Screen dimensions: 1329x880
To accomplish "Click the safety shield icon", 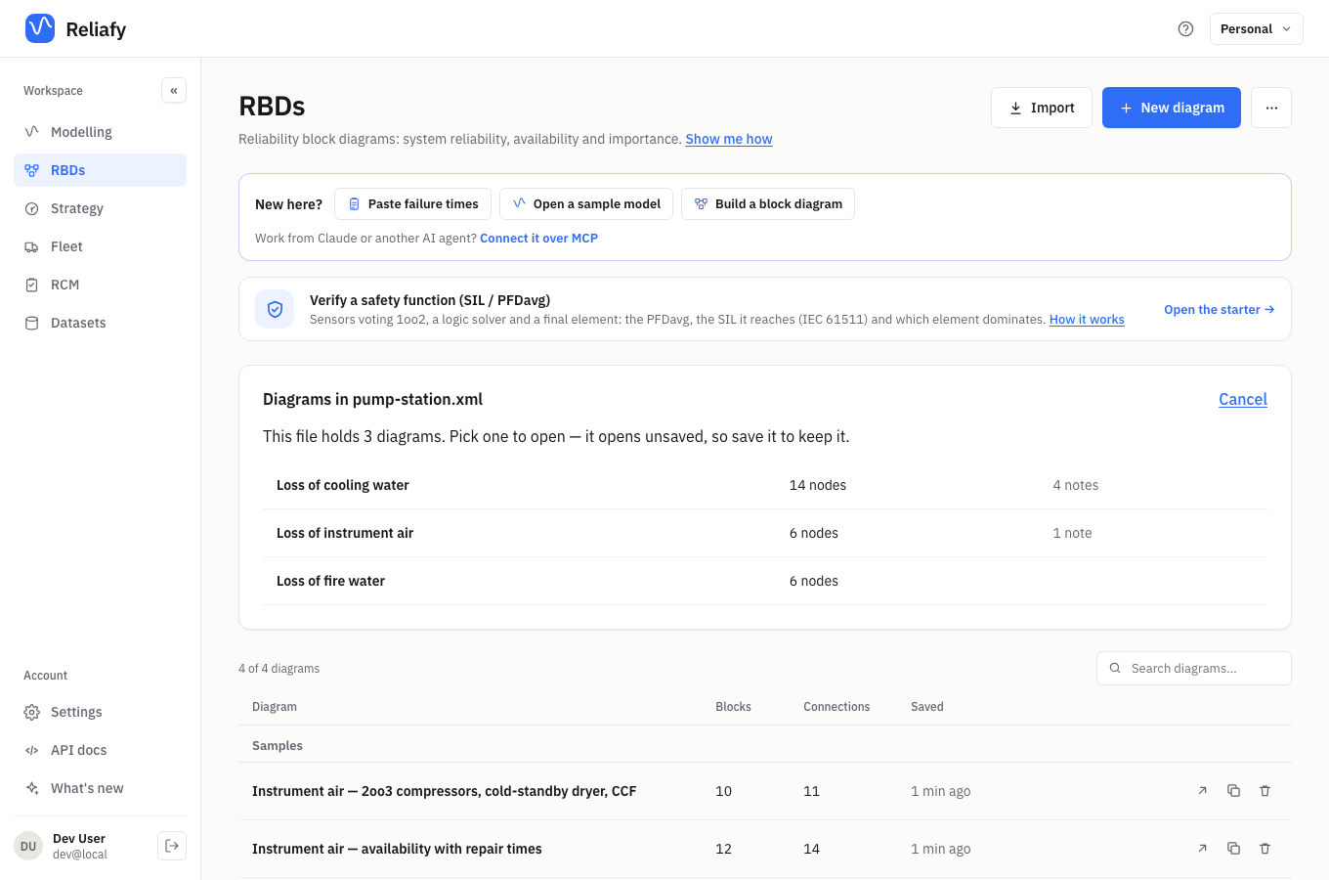I will (275, 309).
